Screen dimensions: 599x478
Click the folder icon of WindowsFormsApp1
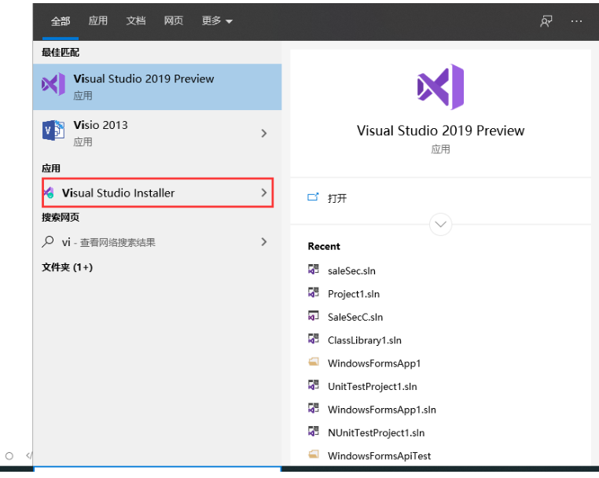click(313, 362)
